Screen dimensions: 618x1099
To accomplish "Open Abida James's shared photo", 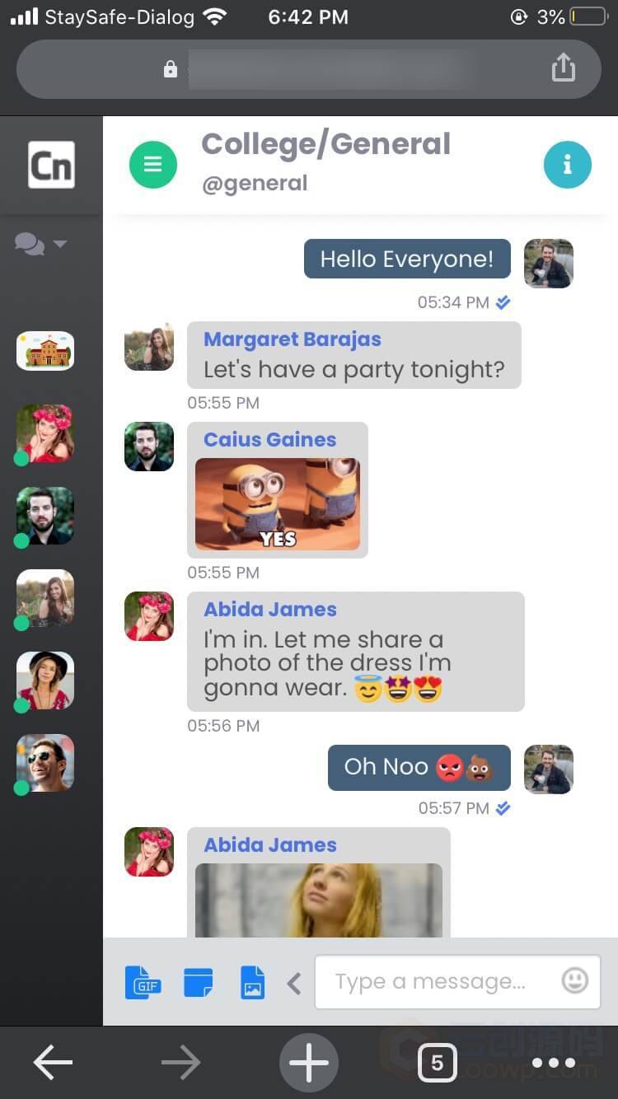I will pyautogui.click(x=319, y=900).
